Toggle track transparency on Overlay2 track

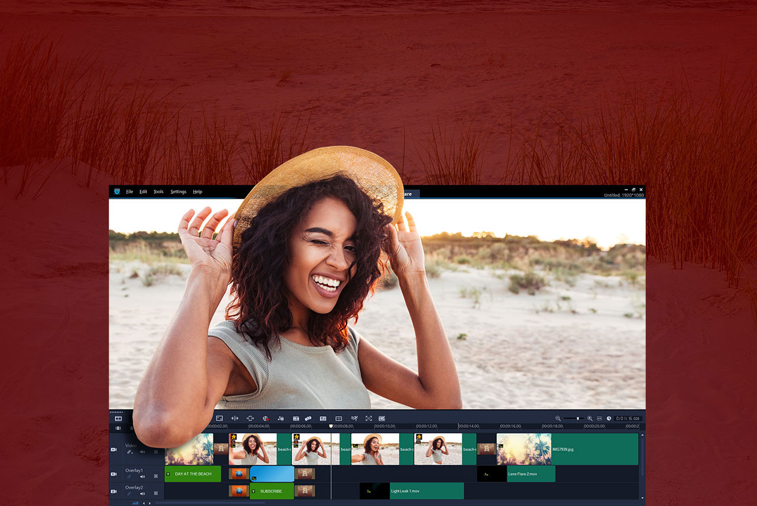pyautogui.click(x=156, y=494)
